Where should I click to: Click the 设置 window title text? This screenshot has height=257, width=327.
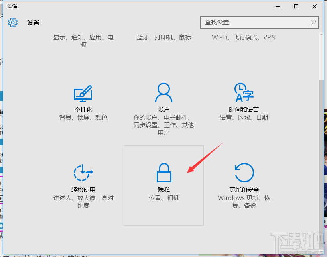32,22
